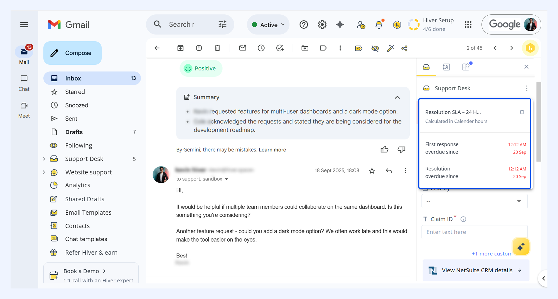Click the search options filter icon
This screenshot has width=558, height=299.
(222, 24)
